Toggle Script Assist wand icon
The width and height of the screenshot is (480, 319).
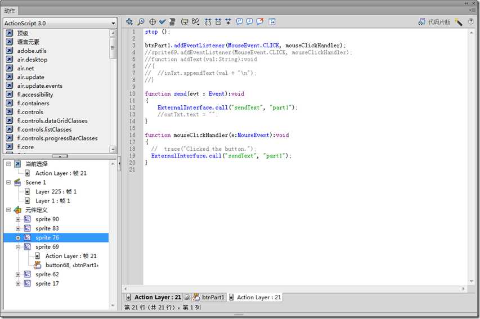pyautogui.click(x=458, y=22)
